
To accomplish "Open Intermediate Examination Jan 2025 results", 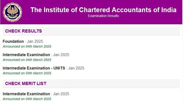I will click(x=26, y=55).
